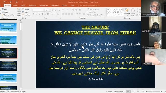Cut the selection with the scissors tool
The height and width of the screenshot is (93, 166).
(4, 9)
